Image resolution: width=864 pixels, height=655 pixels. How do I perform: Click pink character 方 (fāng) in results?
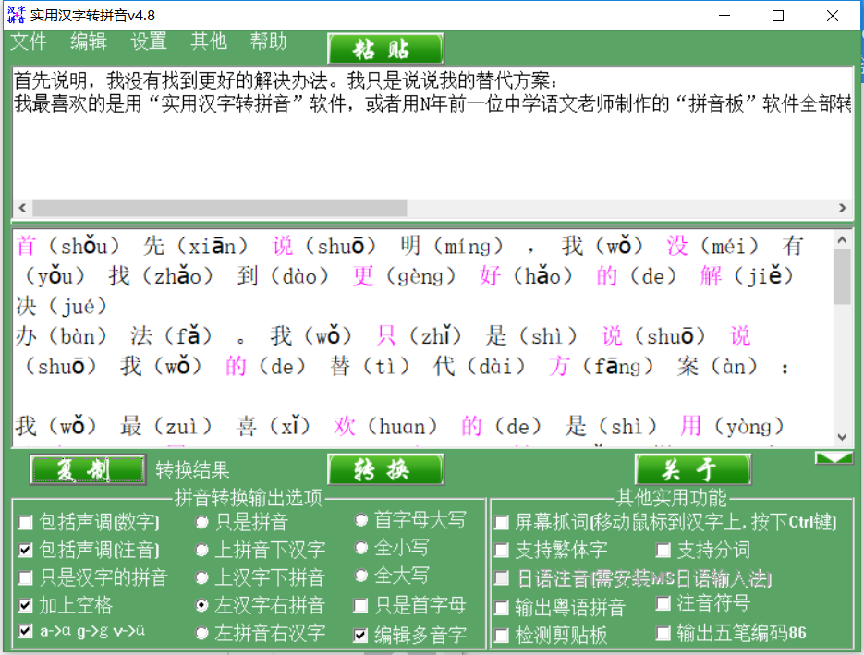pyautogui.click(x=559, y=366)
